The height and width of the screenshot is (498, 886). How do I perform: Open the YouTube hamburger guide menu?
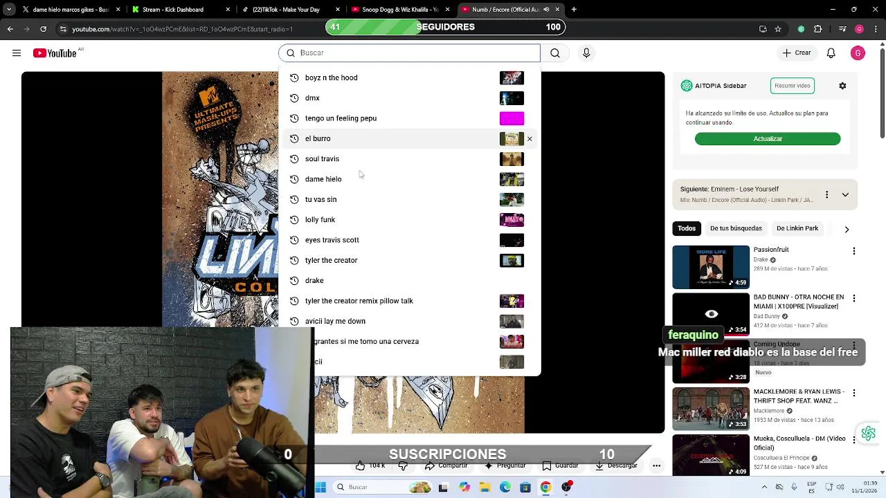17,53
